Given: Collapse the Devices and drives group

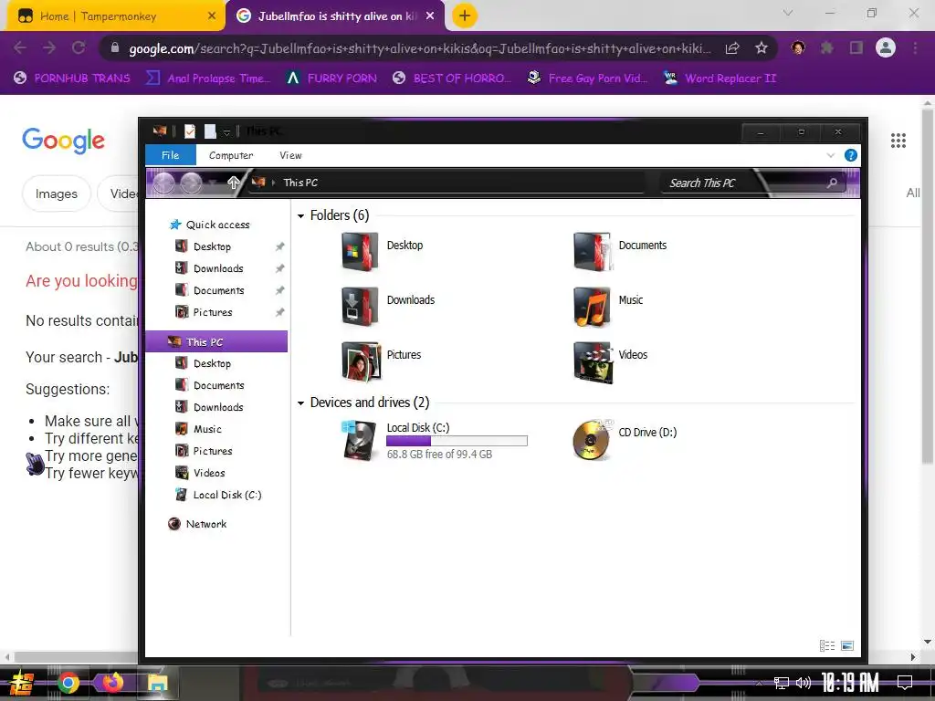Looking at the screenshot, I should point(301,403).
